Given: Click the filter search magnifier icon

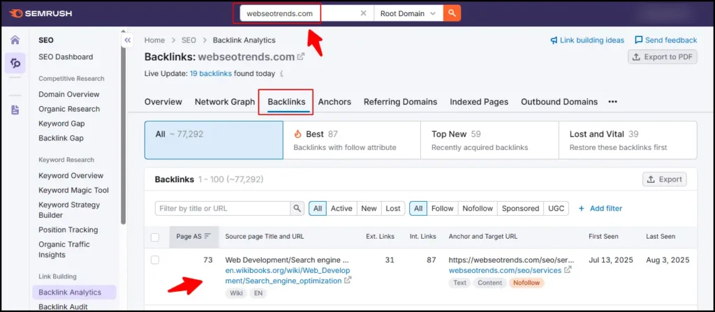Looking at the screenshot, I should [x=297, y=209].
